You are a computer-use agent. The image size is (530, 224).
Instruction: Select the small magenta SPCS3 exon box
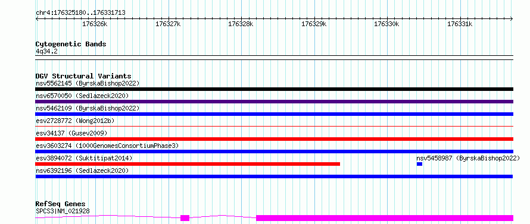pyautogui.click(x=185, y=218)
